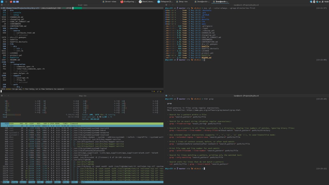Open the network globe tray icon
329x185 pixels.
click(x=311, y=2)
